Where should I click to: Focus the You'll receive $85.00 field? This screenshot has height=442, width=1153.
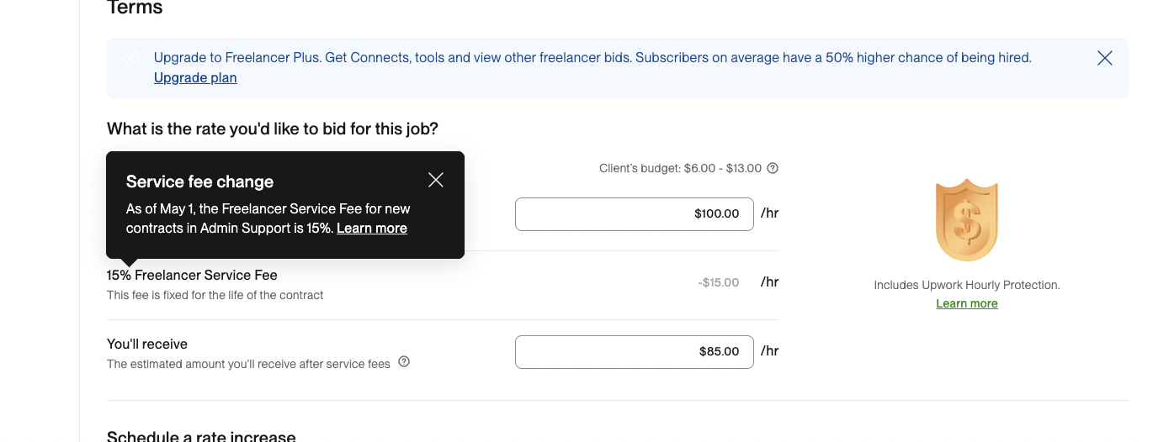pos(634,351)
